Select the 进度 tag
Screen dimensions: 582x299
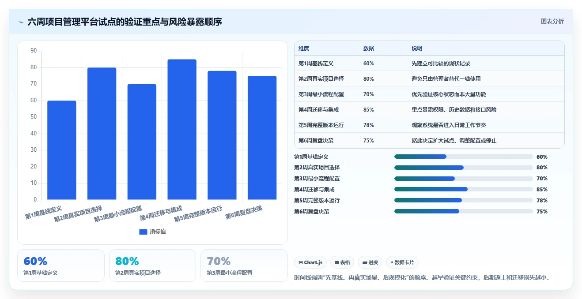[x=370, y=262]
